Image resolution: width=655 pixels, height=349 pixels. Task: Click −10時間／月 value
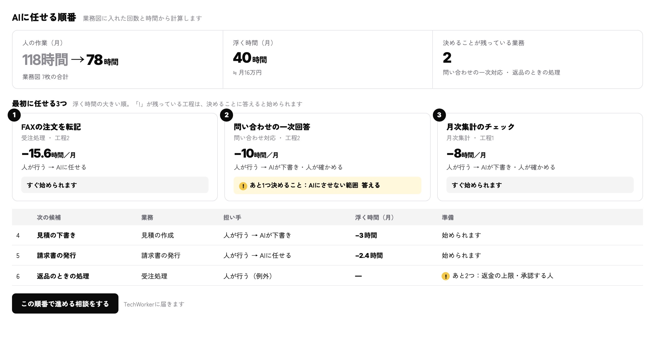256,154
